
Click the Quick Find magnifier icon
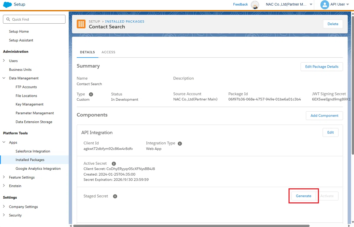8,19
